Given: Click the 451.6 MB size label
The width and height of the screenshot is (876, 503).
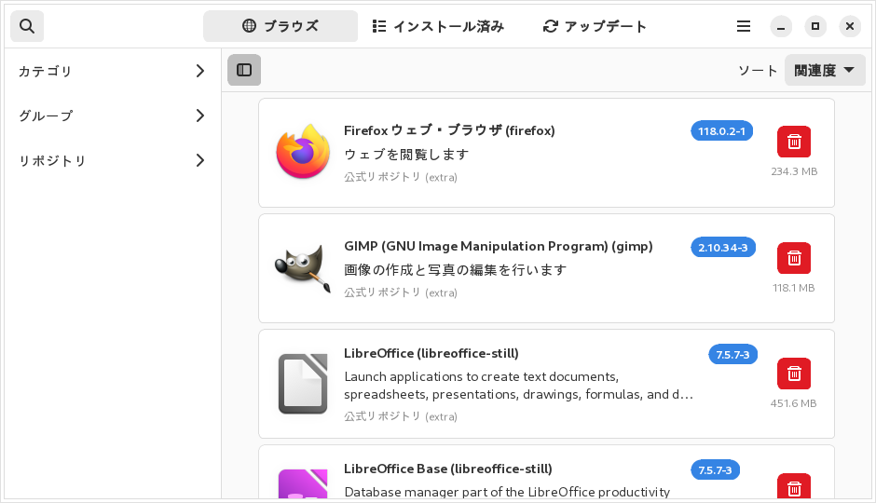Looking at the screenshot, I should 793,403.
